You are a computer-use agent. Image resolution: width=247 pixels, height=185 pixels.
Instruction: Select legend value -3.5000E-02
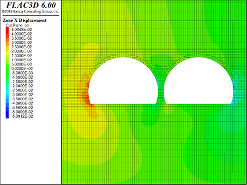(x=22, y=99)
